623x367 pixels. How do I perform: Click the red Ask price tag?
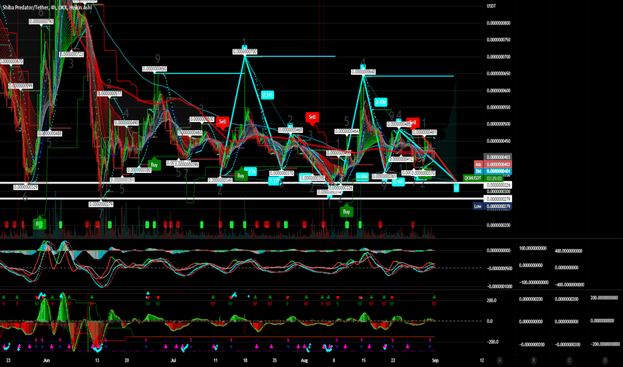click(479, 164)
